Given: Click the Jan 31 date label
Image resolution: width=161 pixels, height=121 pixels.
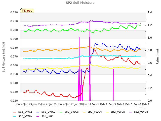Looking at the screenshot, I should 87,104.
